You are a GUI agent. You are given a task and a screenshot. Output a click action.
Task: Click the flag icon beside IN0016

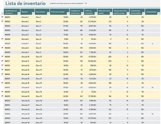click(2, 83)
